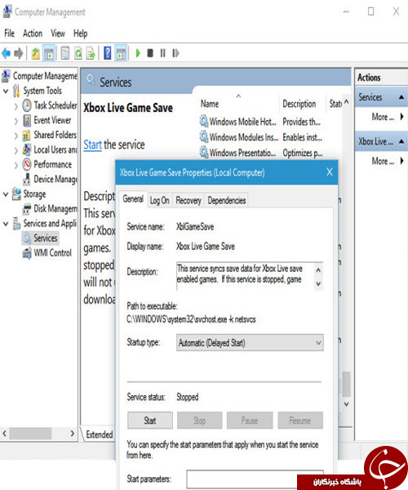Click the Restart Service toolbar icon
The image size is (408, 490).
coord(175,53)
